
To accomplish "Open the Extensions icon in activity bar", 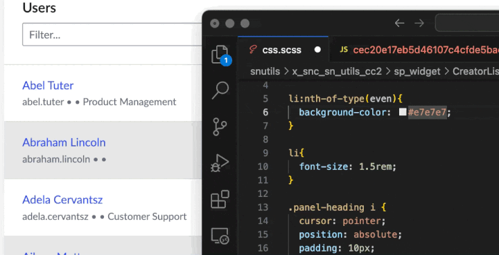I will 220,199.
